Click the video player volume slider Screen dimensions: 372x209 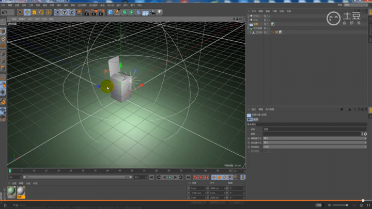(x=339, y=205)
